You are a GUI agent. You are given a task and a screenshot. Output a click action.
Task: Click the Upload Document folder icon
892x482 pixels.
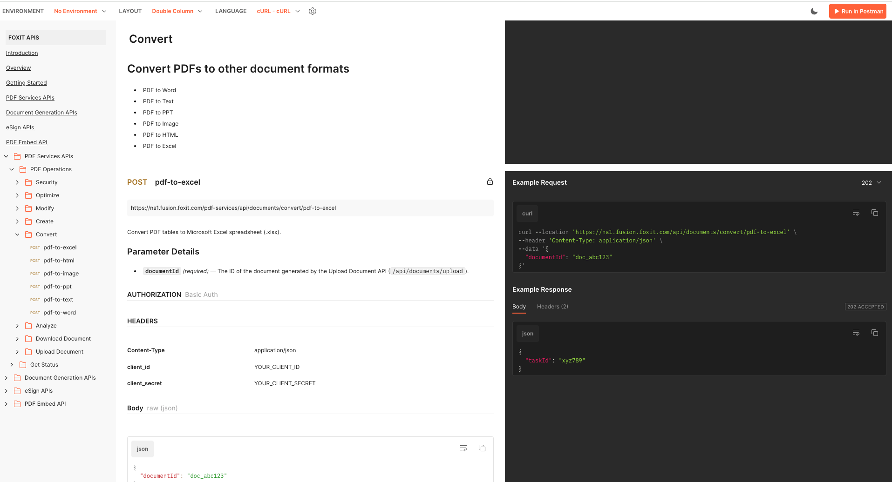point(28,352)
